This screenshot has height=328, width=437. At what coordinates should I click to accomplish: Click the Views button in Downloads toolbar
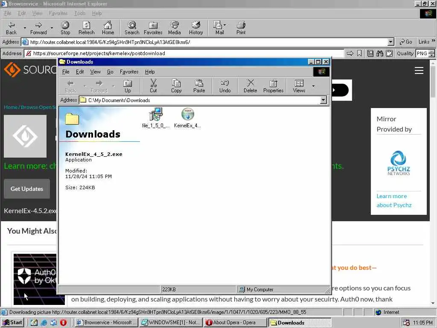[299, 86]
